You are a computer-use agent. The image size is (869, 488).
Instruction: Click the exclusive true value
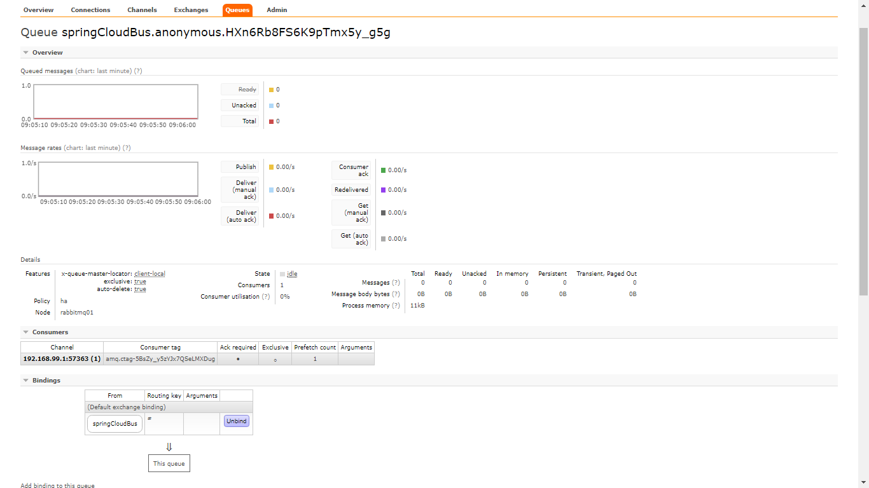[140, 281]
